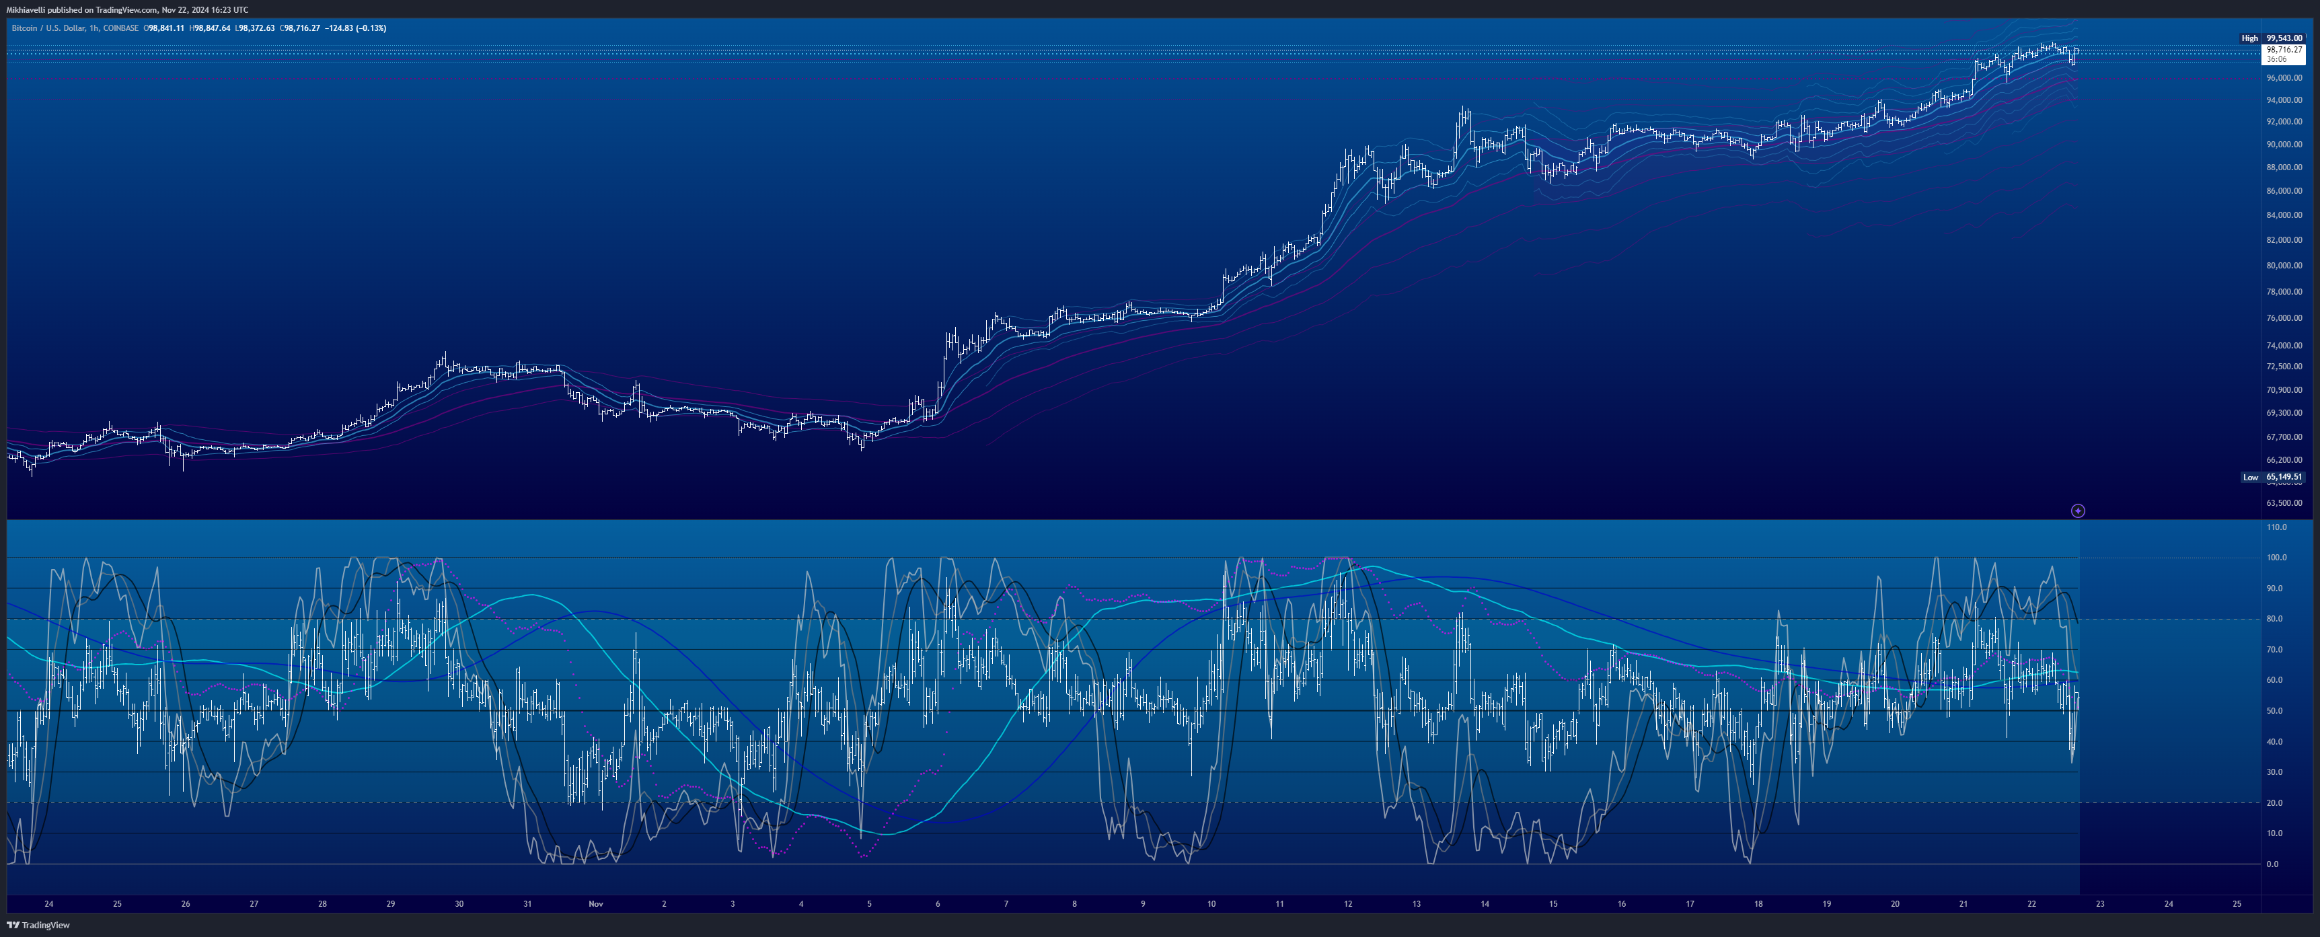
Task: Click the Low 65,149.51 price label
Action: coord(2272,477)
